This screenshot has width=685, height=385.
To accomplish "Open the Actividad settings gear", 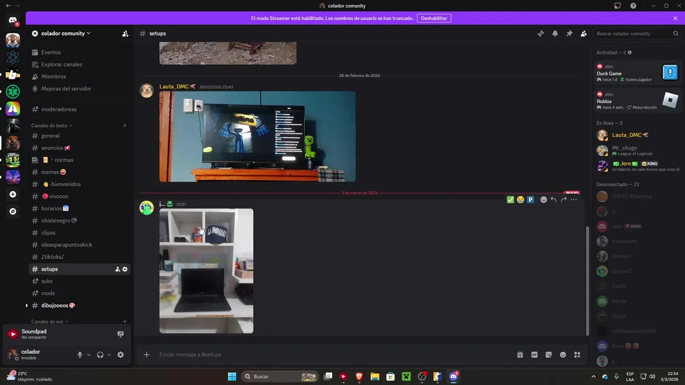I will click(629, 52).
